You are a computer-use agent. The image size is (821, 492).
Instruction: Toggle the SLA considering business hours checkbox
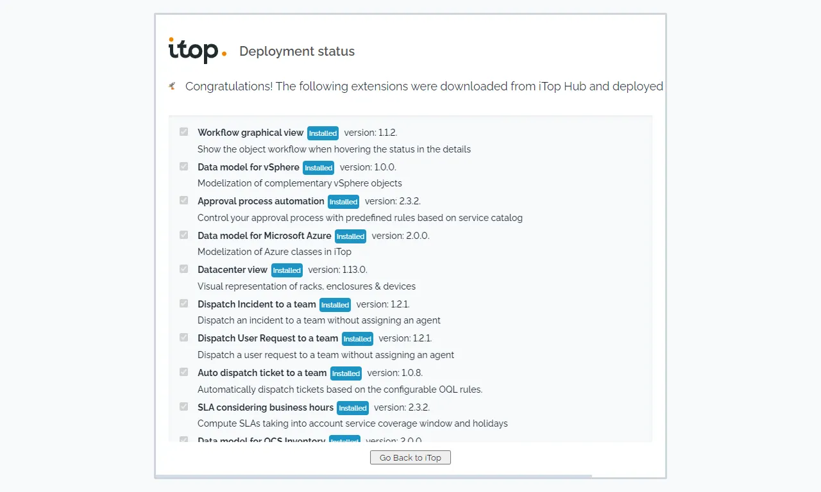184,407
